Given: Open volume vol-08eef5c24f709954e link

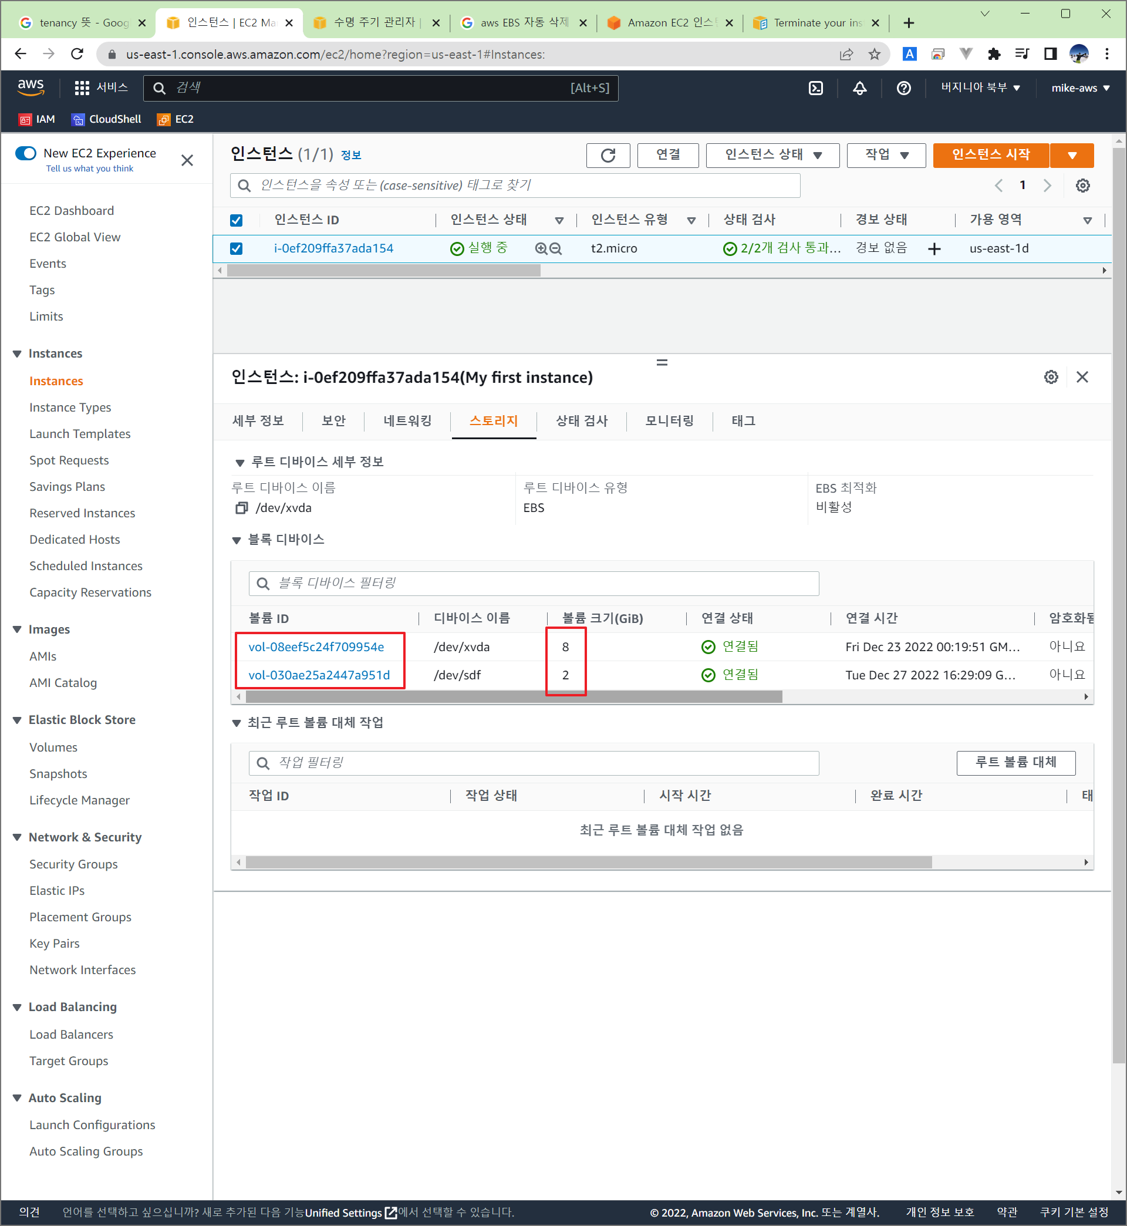Looking at the screenshot, I should [x=316, y=647].
